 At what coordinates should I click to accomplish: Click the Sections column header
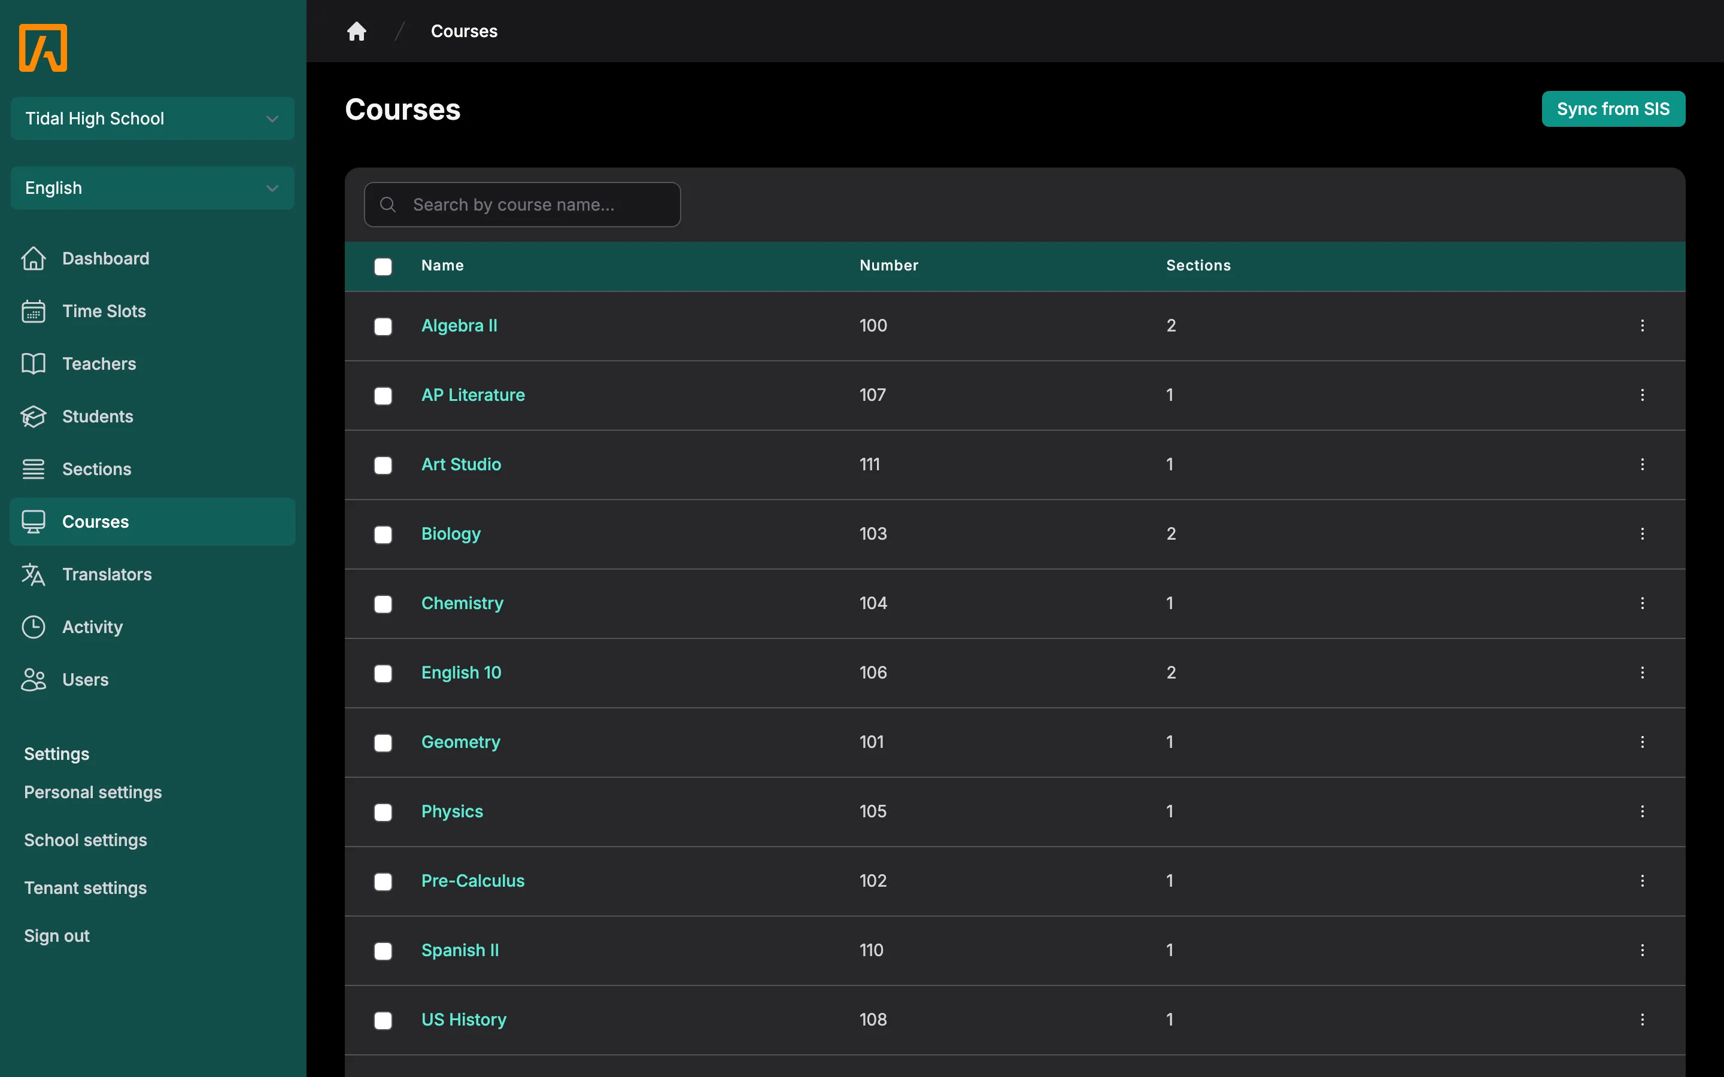1198,265
